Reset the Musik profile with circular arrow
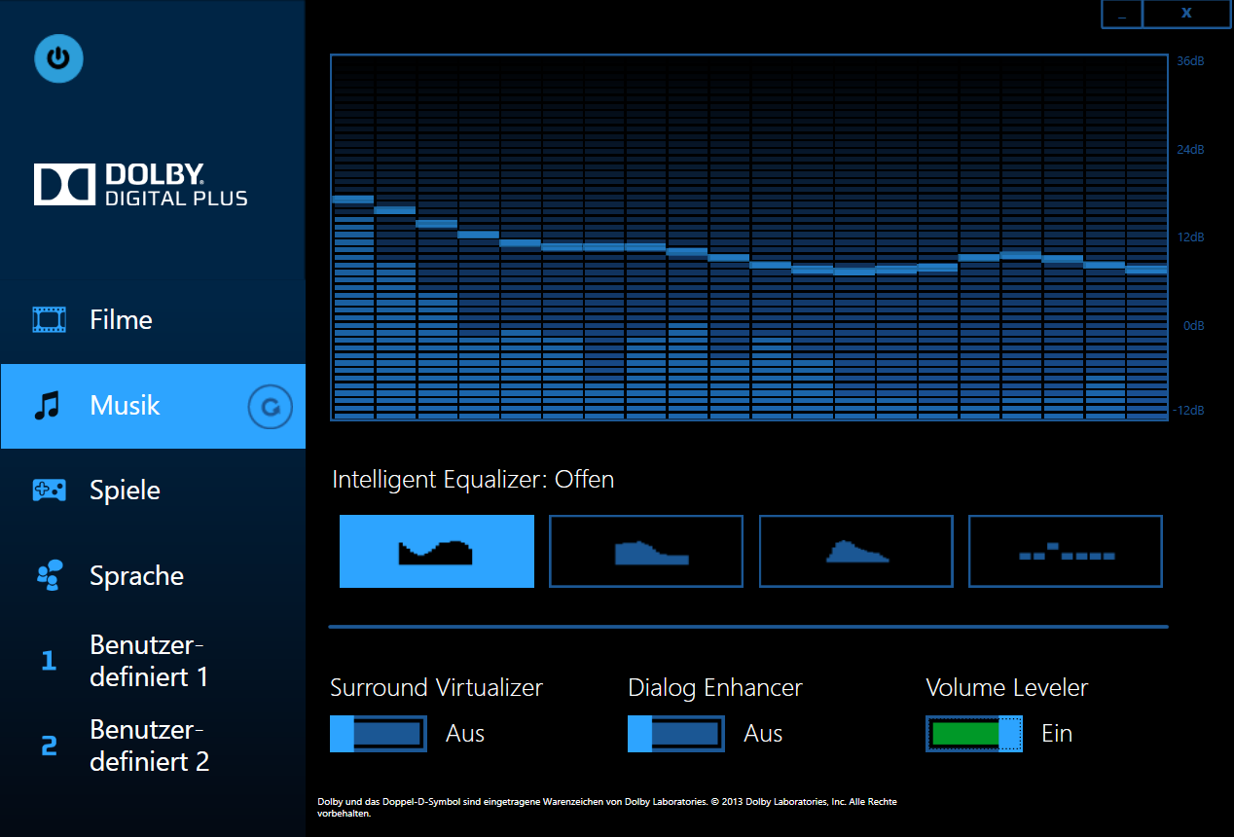 [x=271, y=407]
